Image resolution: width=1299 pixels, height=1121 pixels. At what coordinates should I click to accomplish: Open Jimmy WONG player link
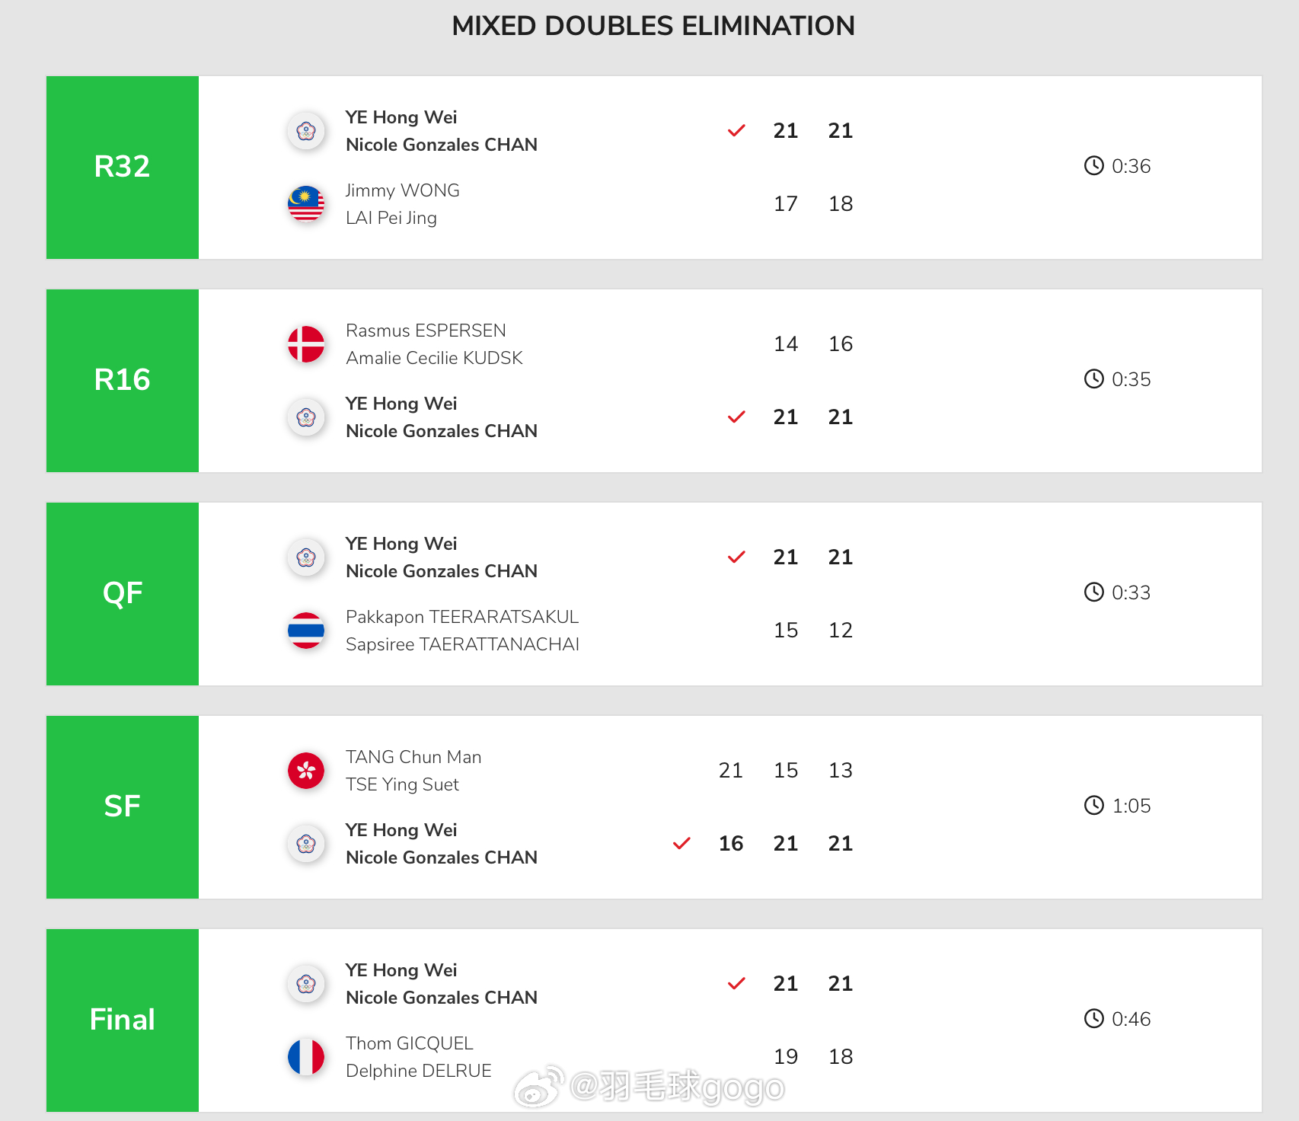pos(402,190)
